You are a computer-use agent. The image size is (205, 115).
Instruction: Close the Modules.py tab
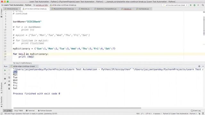[91, 9]
